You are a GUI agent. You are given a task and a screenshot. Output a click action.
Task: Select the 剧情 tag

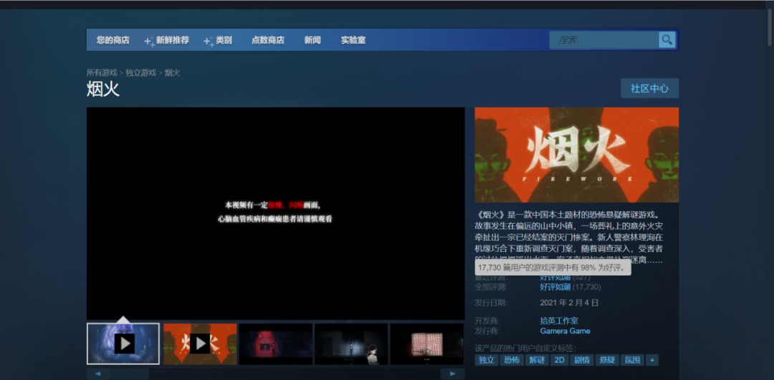click(x=582, y=360)
